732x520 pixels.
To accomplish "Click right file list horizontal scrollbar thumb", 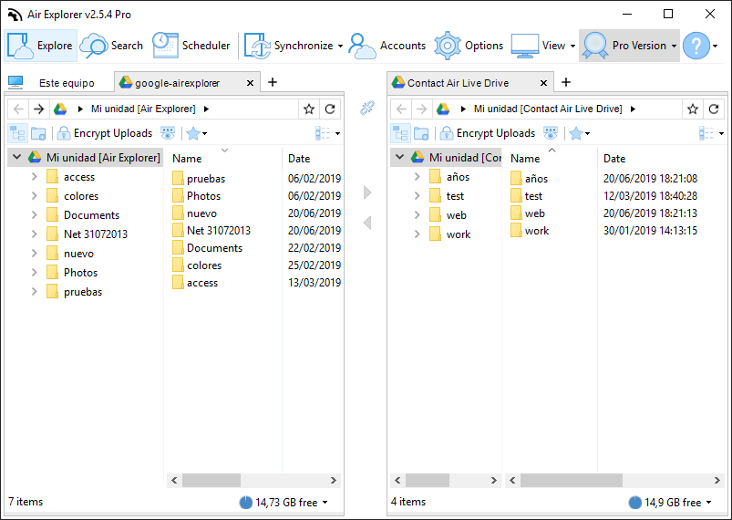I will pos(572,480).
